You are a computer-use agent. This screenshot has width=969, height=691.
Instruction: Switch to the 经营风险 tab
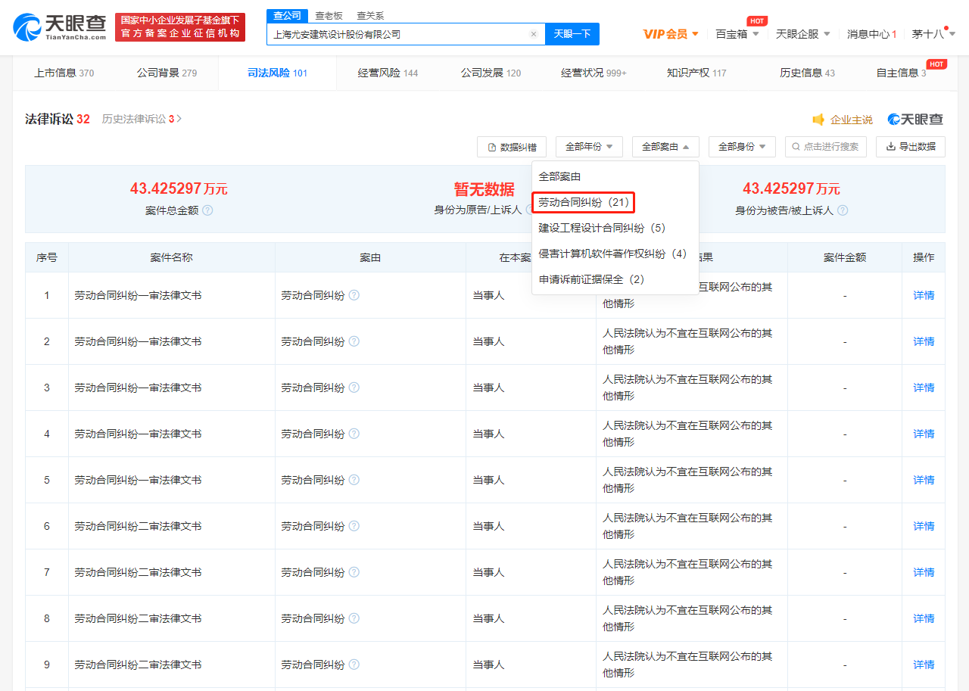tap(388, 73)
